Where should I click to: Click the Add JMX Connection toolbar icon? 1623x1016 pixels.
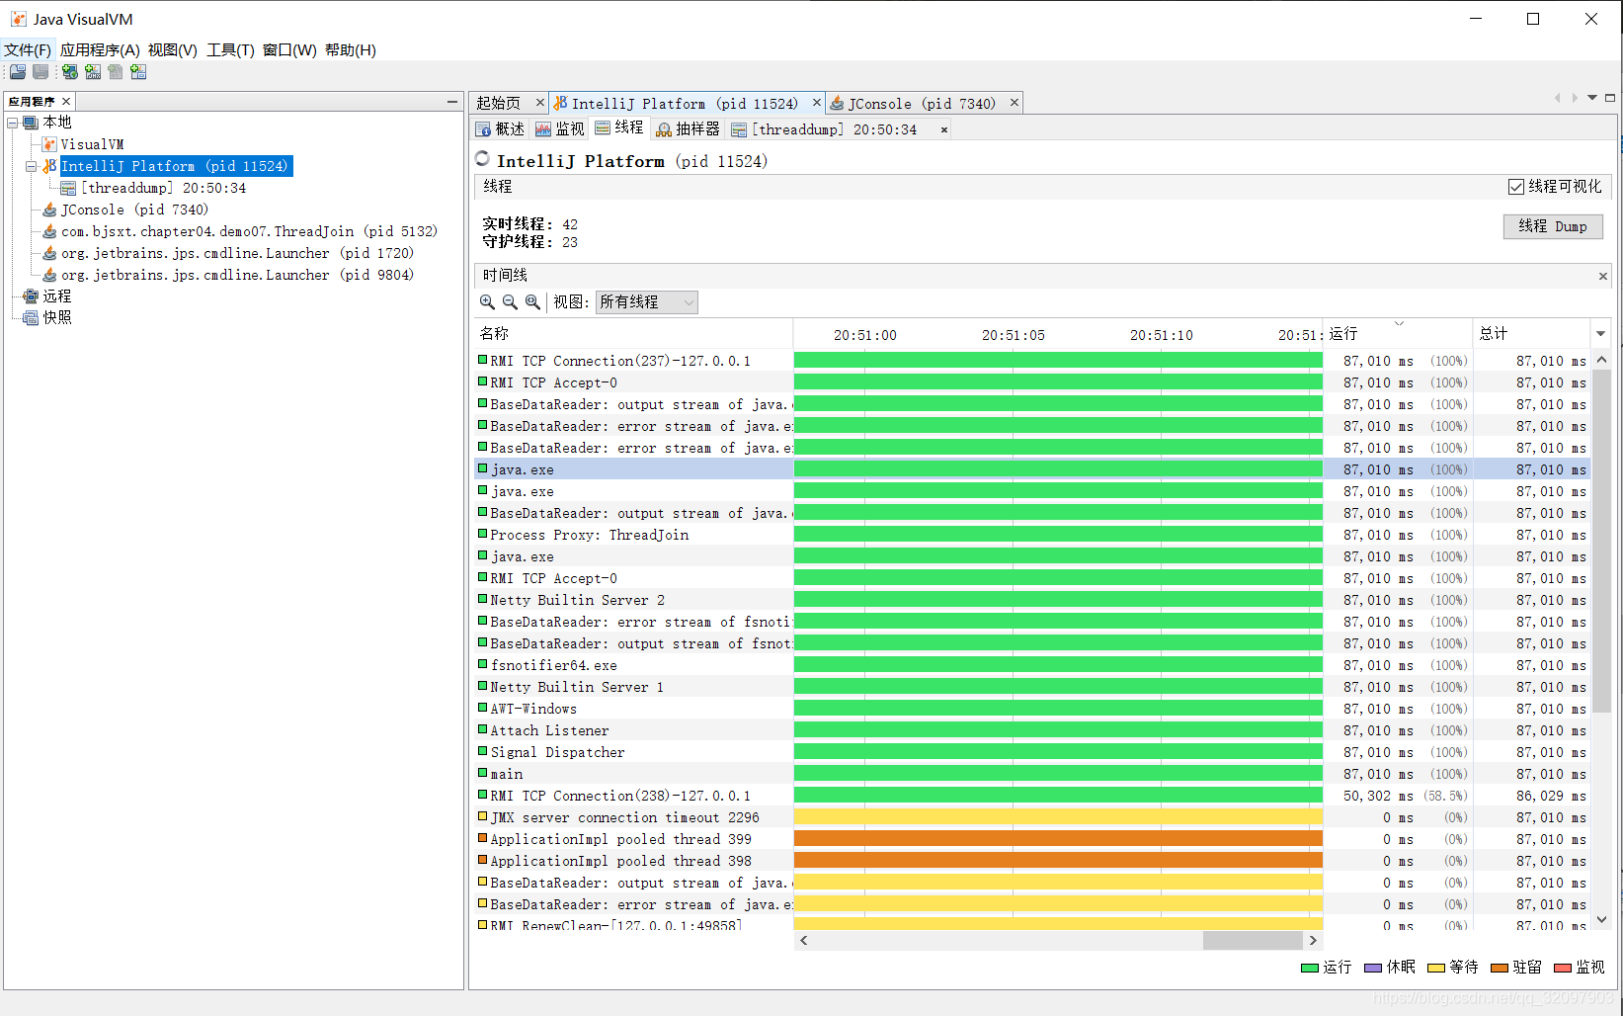93,72
